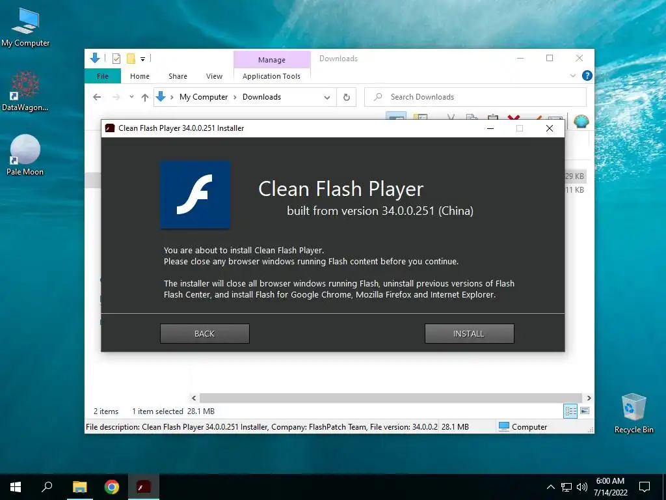Image resolution: width=666 pixels, height=500 pixels.
Task: Click the network tray icon
Action: (x=566, y=487)
